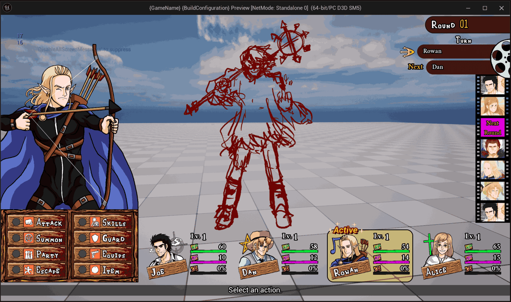Toggle the round socket left of Skills
This screenshot has width=511, height=302.
pos(82,222)
